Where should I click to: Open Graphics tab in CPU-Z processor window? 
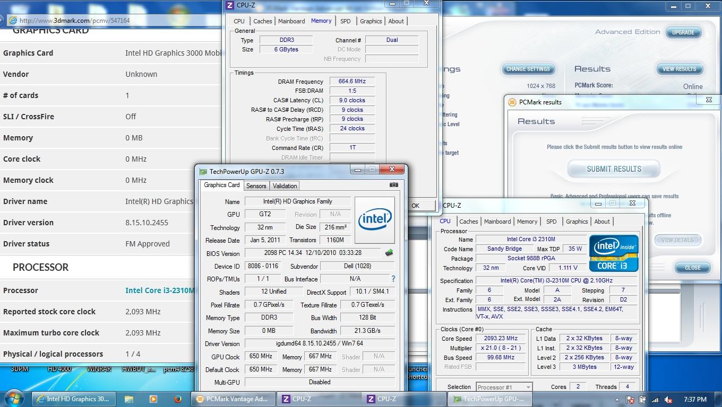[x=577, y=222]
